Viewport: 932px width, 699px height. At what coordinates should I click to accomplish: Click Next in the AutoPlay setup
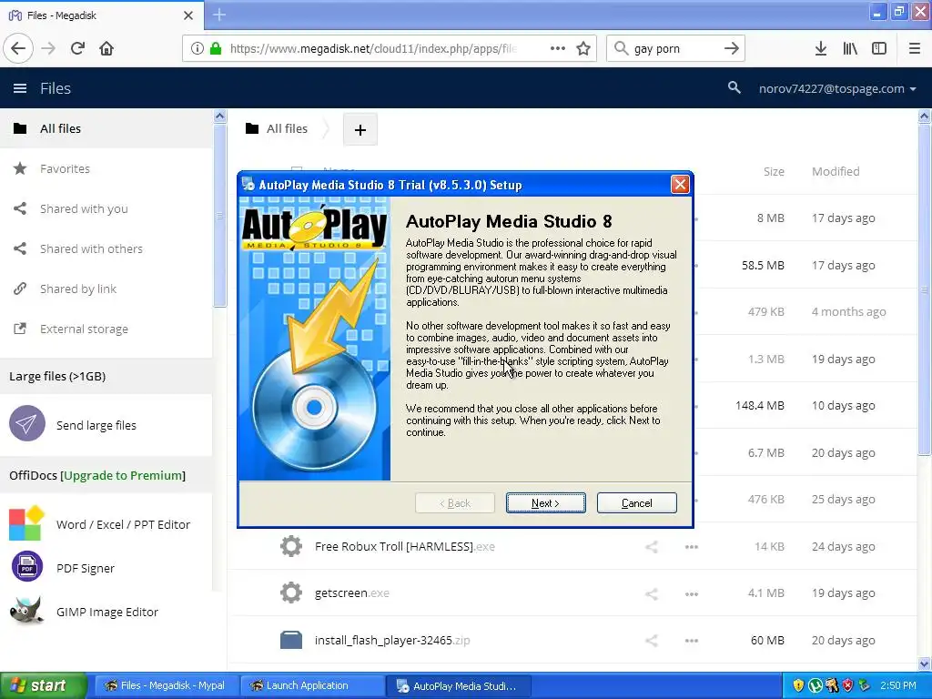pos(546,502)
